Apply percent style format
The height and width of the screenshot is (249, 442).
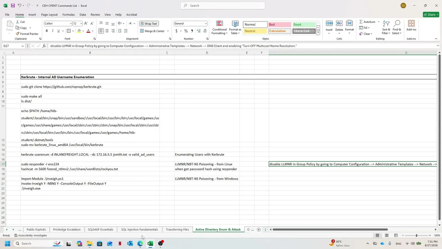[186, 31]
